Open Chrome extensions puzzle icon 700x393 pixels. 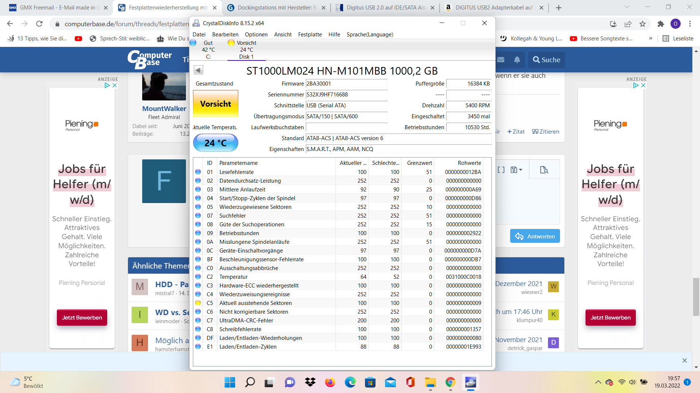[661, 24]
